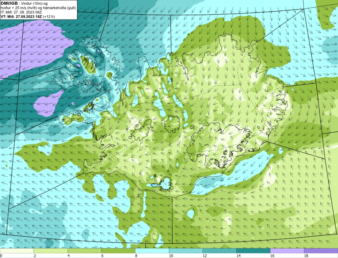Click the 10–12 m/s turquoise legend swatch

(x=186, y=251)
